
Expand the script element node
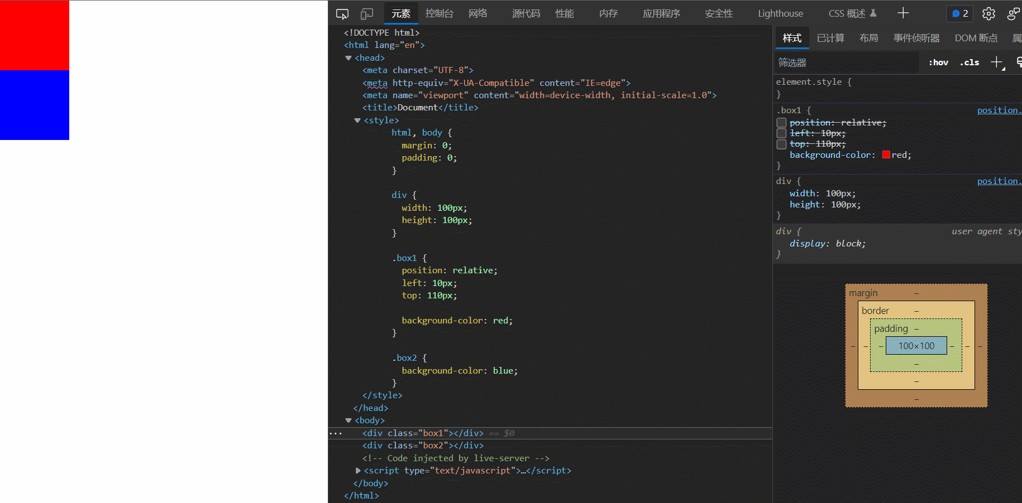(358, 471)
